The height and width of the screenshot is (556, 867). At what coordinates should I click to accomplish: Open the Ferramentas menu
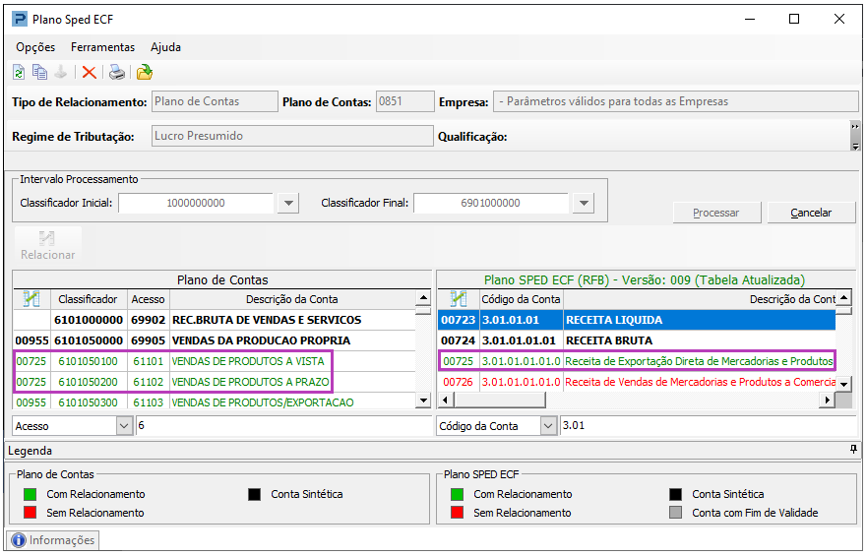pyautogui.click(x=103, y=47)
